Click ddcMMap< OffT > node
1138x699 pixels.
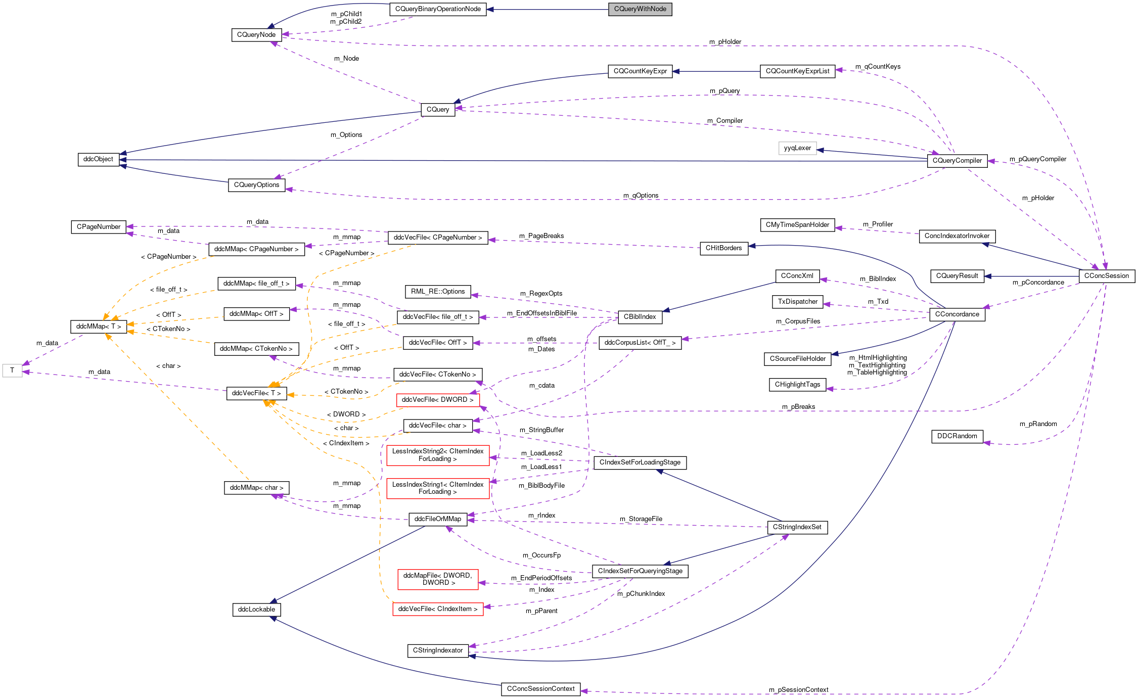coord(256,314)
